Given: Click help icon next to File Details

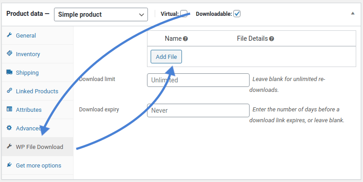Looking at the screenshot, I should [271, 39].
